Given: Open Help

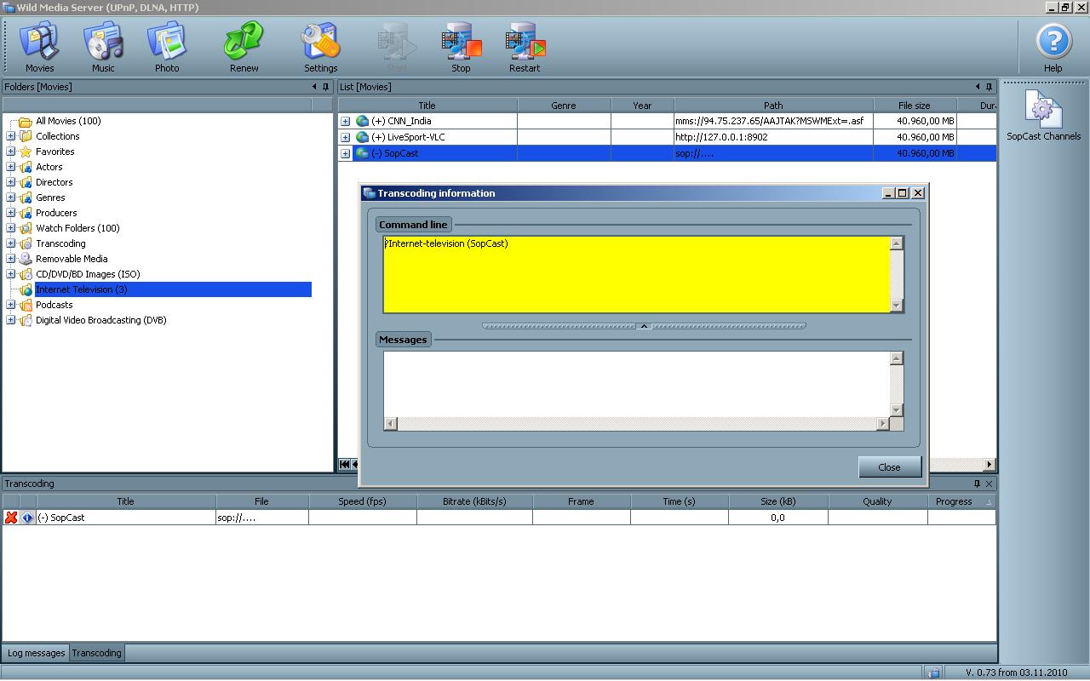Looking at the screenshot, I should [x=1053, y=48].
